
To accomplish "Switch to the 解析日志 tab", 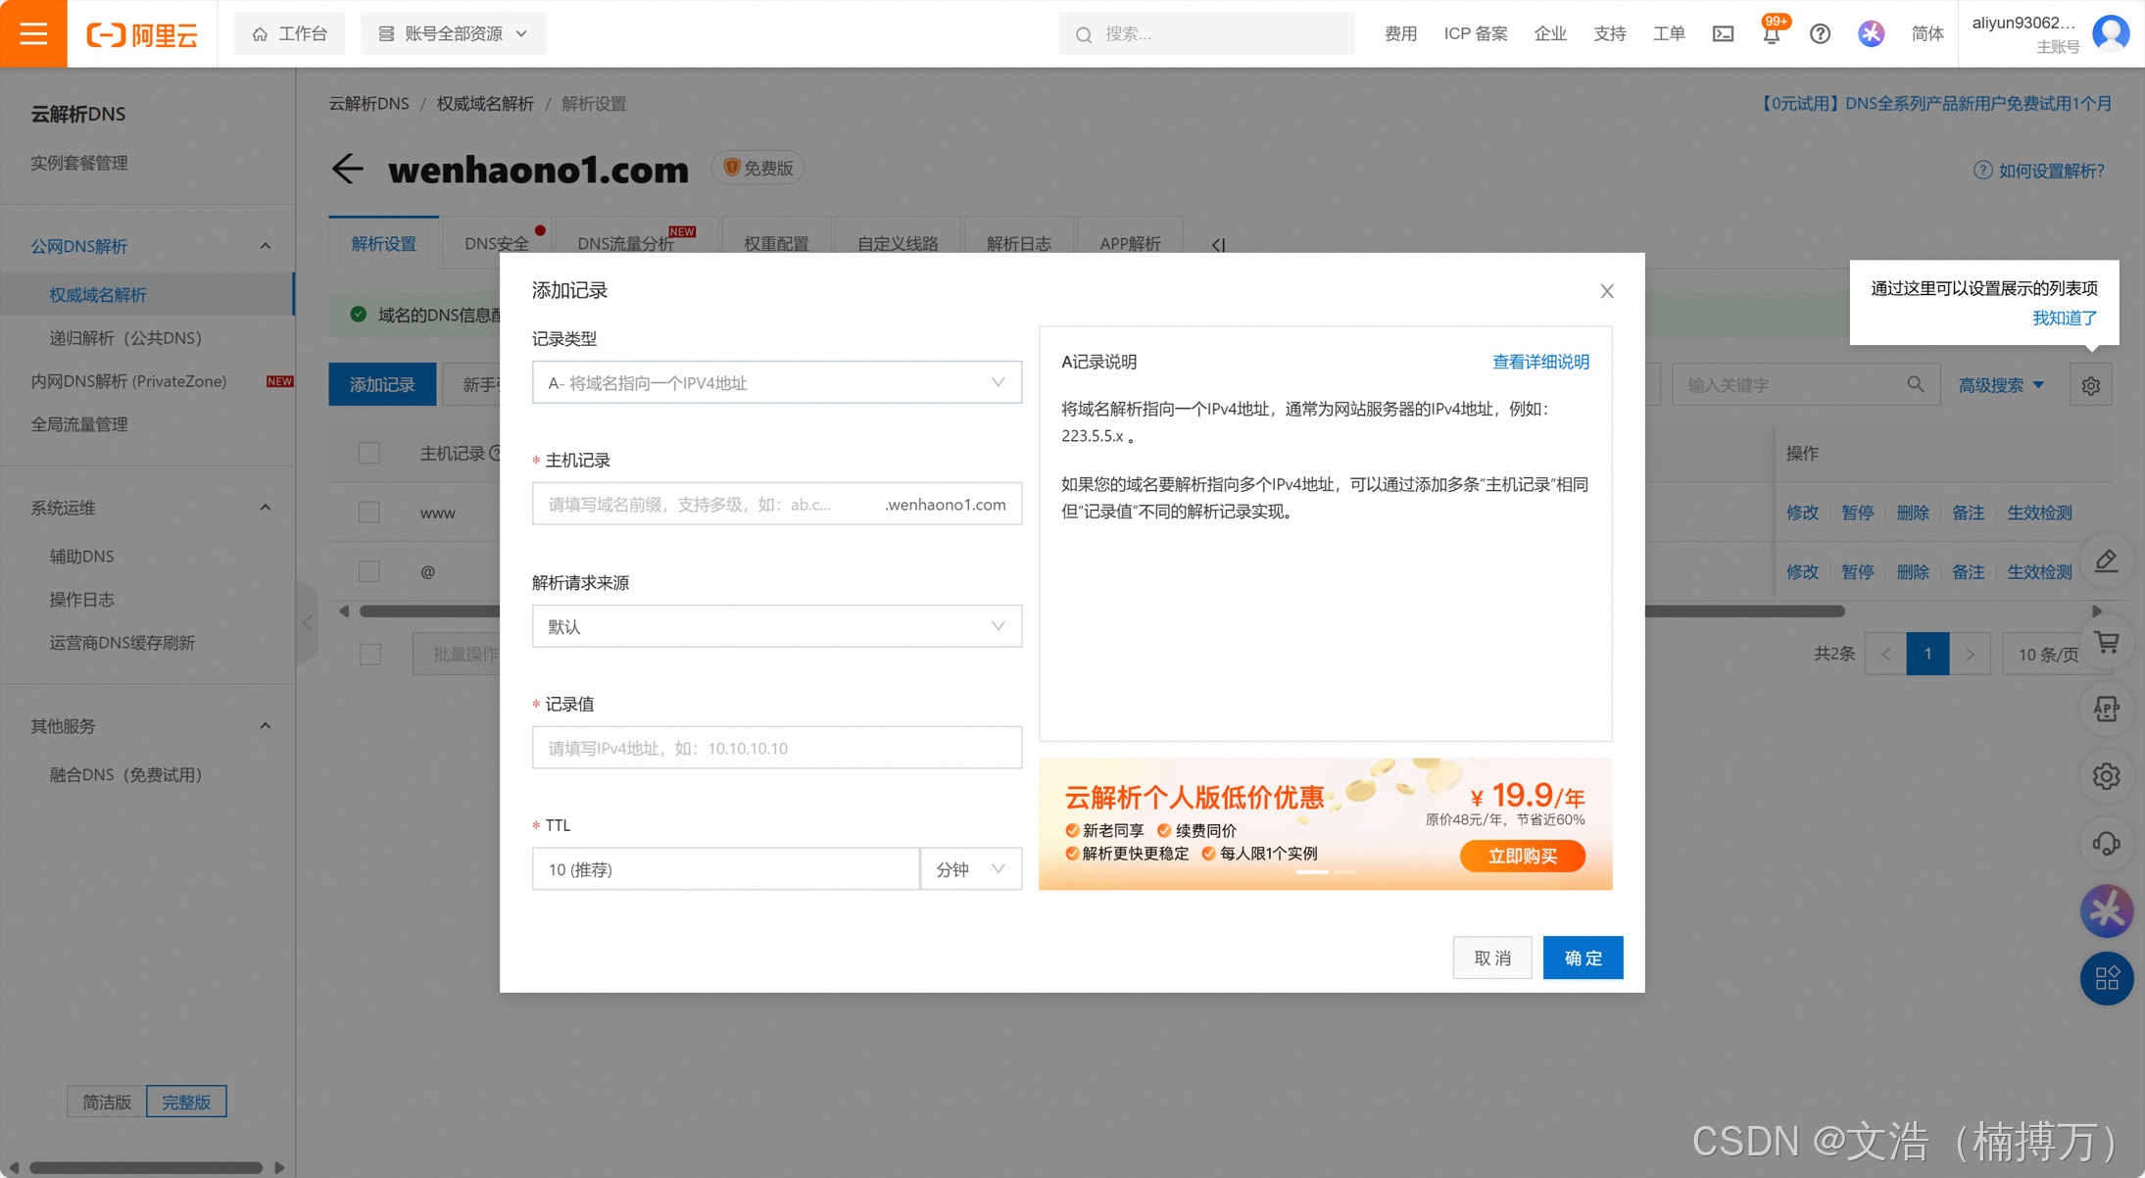I will (1018, 243).
